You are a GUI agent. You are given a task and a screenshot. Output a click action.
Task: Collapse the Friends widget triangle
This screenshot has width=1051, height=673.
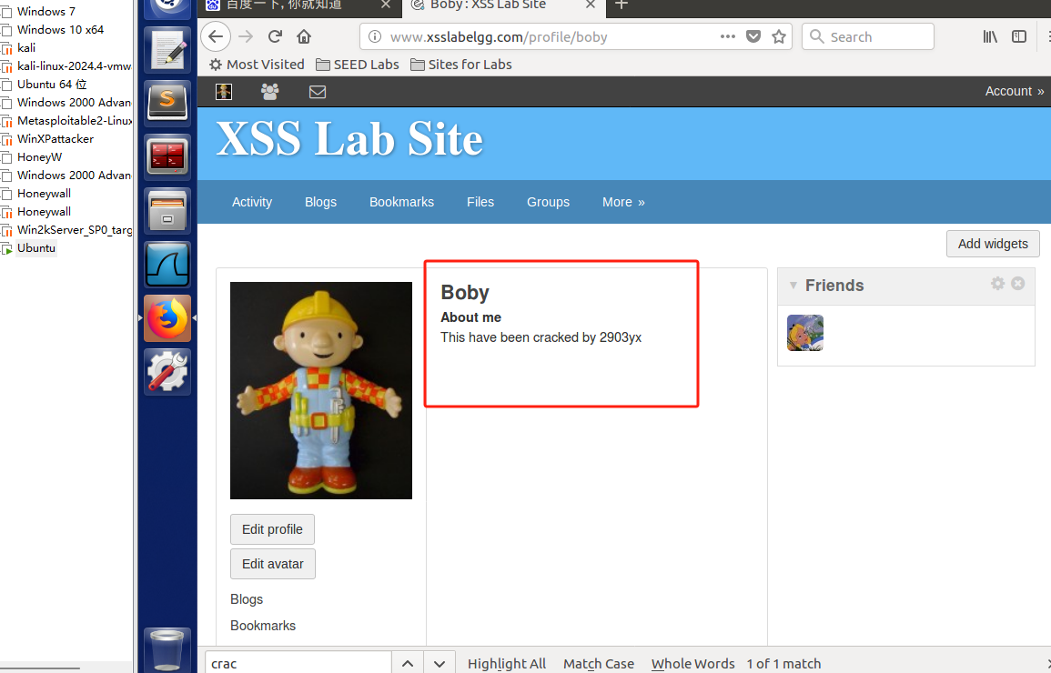[x=793, y=286]
